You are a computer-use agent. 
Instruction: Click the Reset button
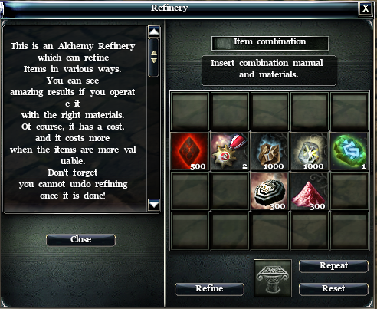point(333,289)
